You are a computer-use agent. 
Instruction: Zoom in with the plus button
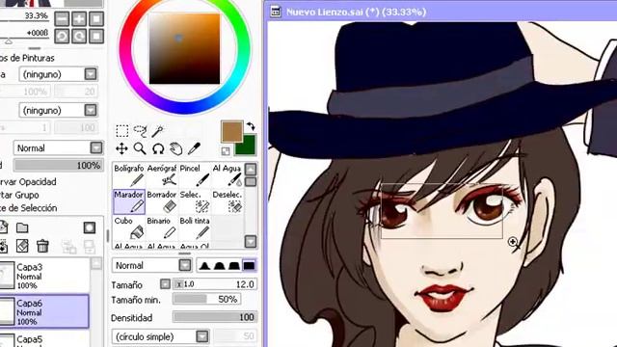79,19
